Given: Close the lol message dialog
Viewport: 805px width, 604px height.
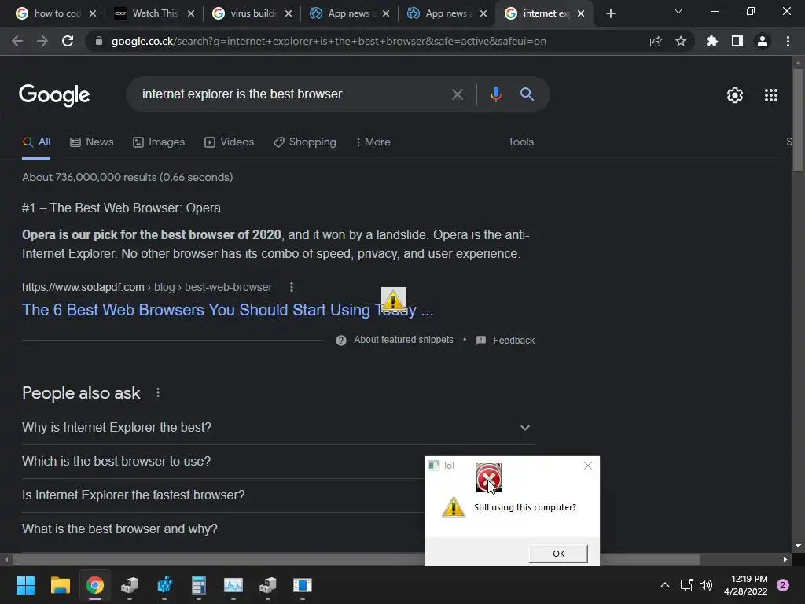Looking at the screenshot, I should 588,466.
